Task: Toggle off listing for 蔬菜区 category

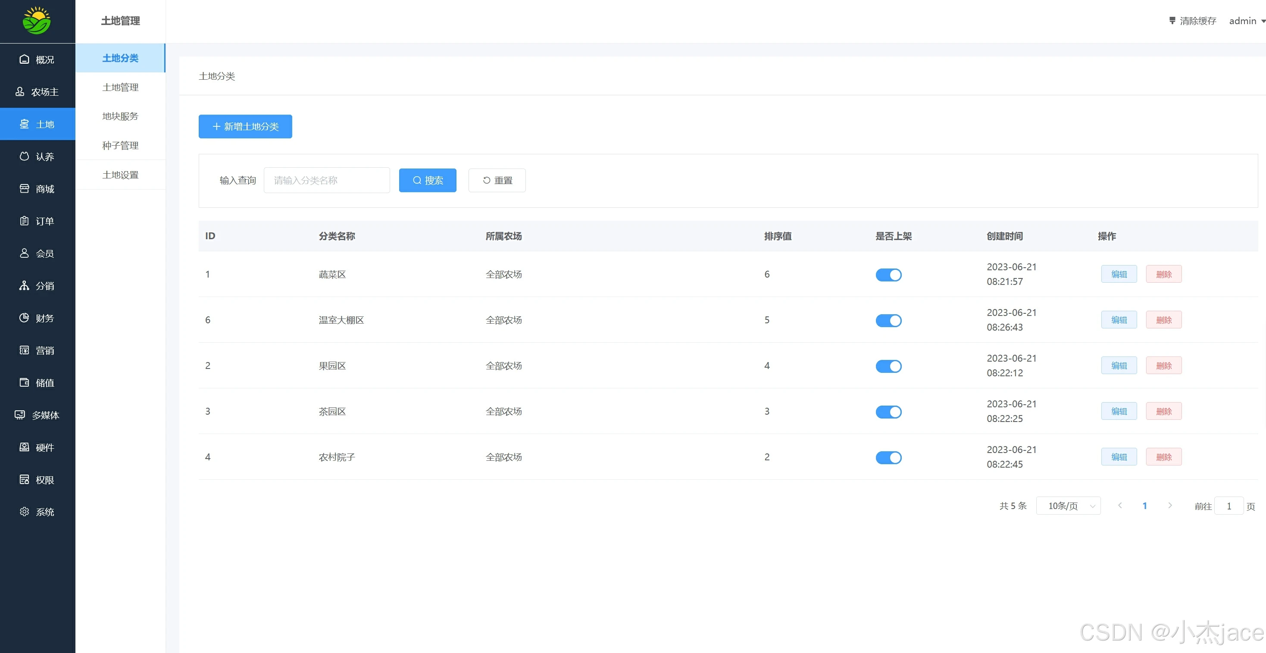Action: (888, 275)
